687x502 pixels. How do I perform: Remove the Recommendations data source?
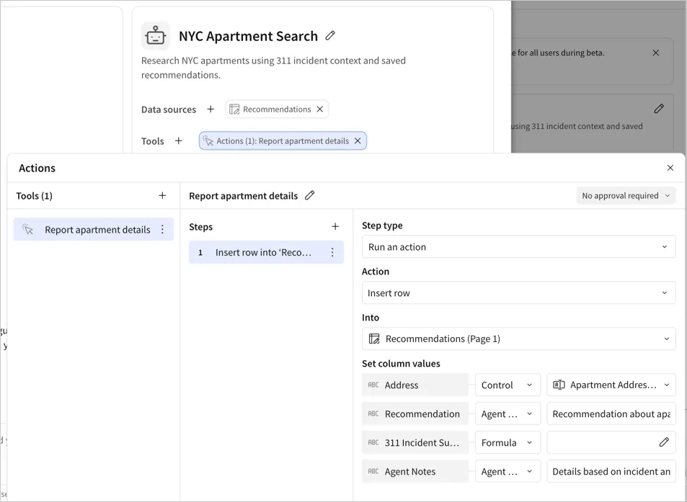point(320,109)
